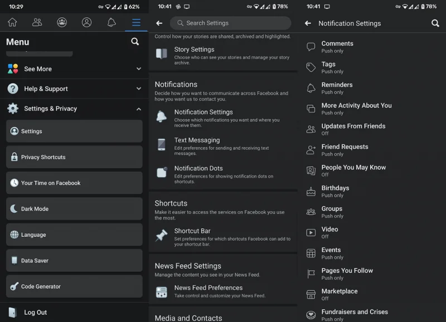Open the Profile tab icon

(86, 22)
